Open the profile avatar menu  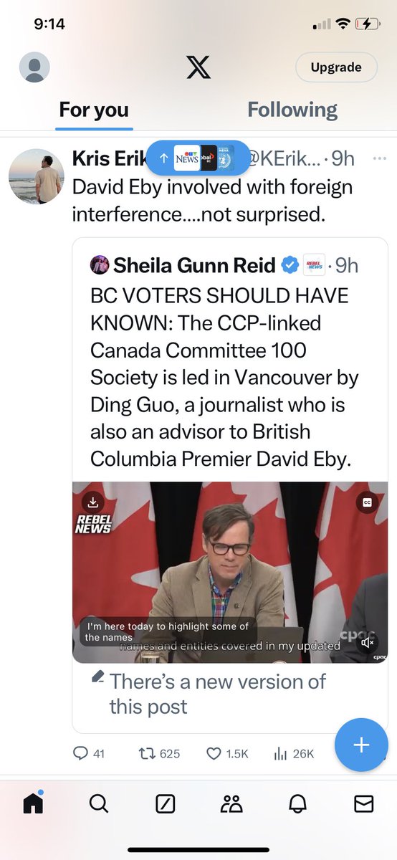34,67
